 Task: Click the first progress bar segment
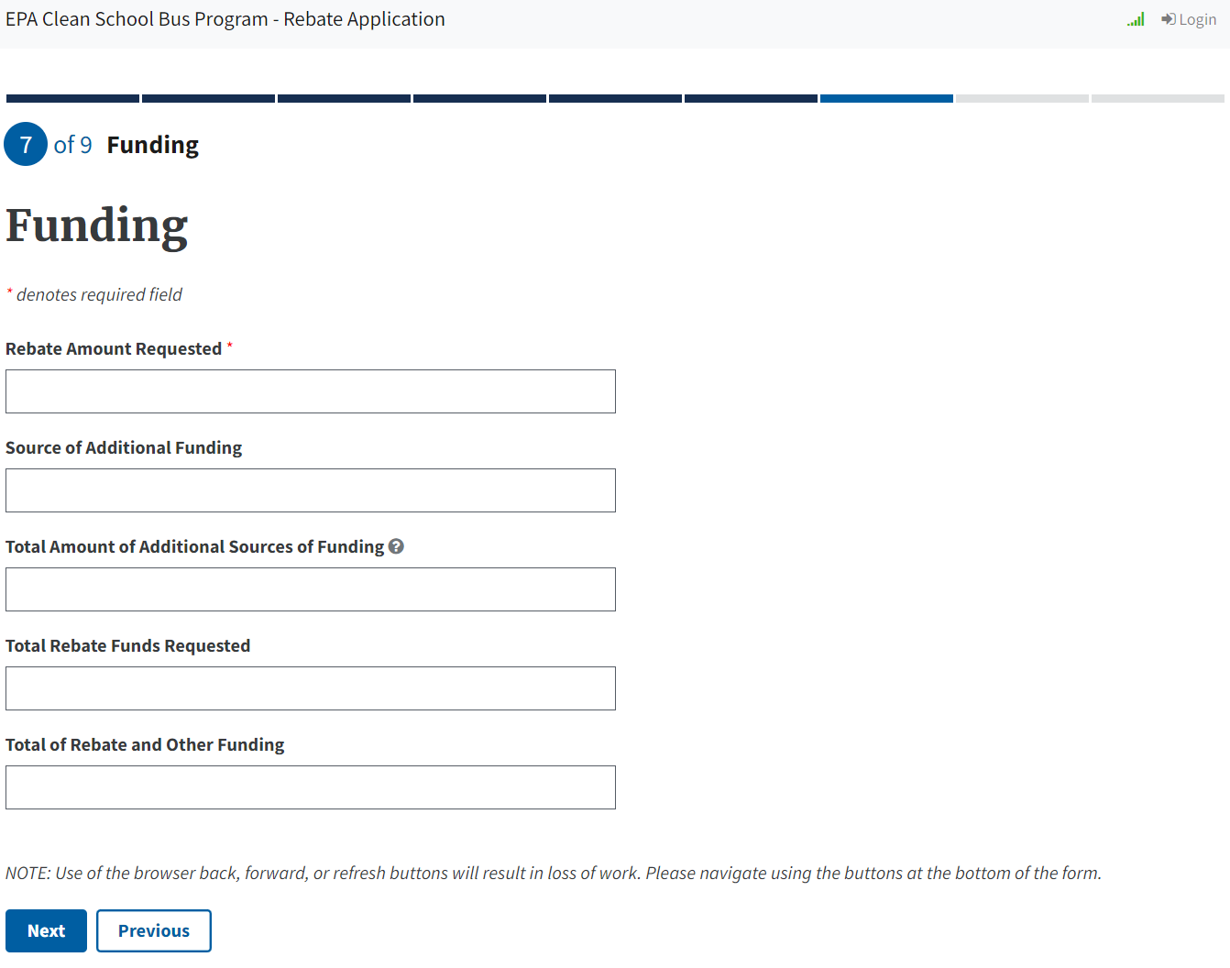point(72,98)
